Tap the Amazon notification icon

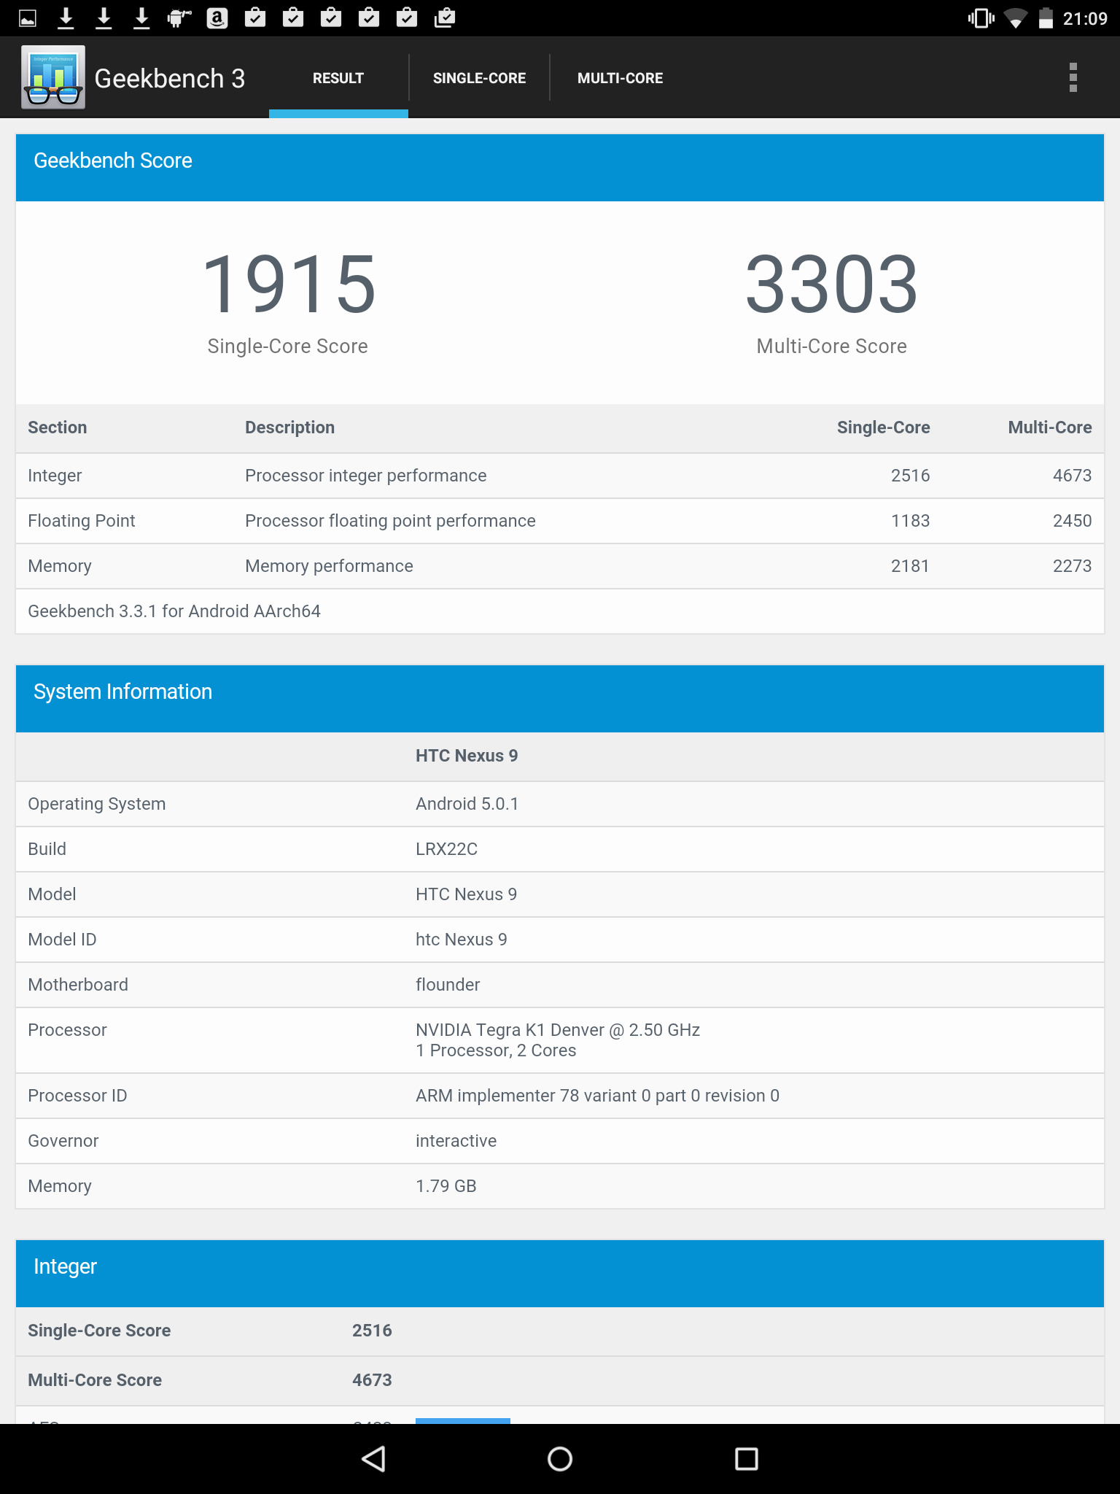click(217, 18)
